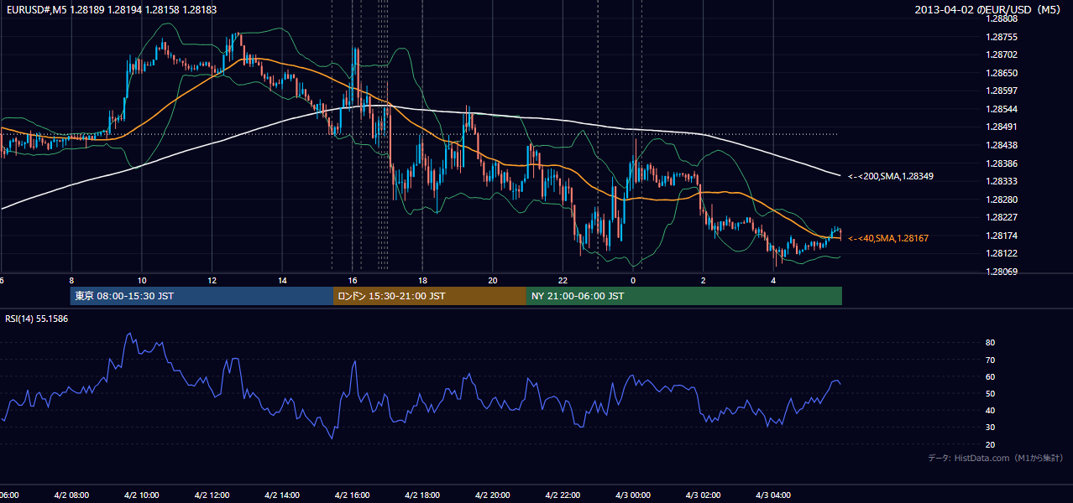Click price axis value 1.28808
Screen dimensions: 1073x503
pos(1002,18)
